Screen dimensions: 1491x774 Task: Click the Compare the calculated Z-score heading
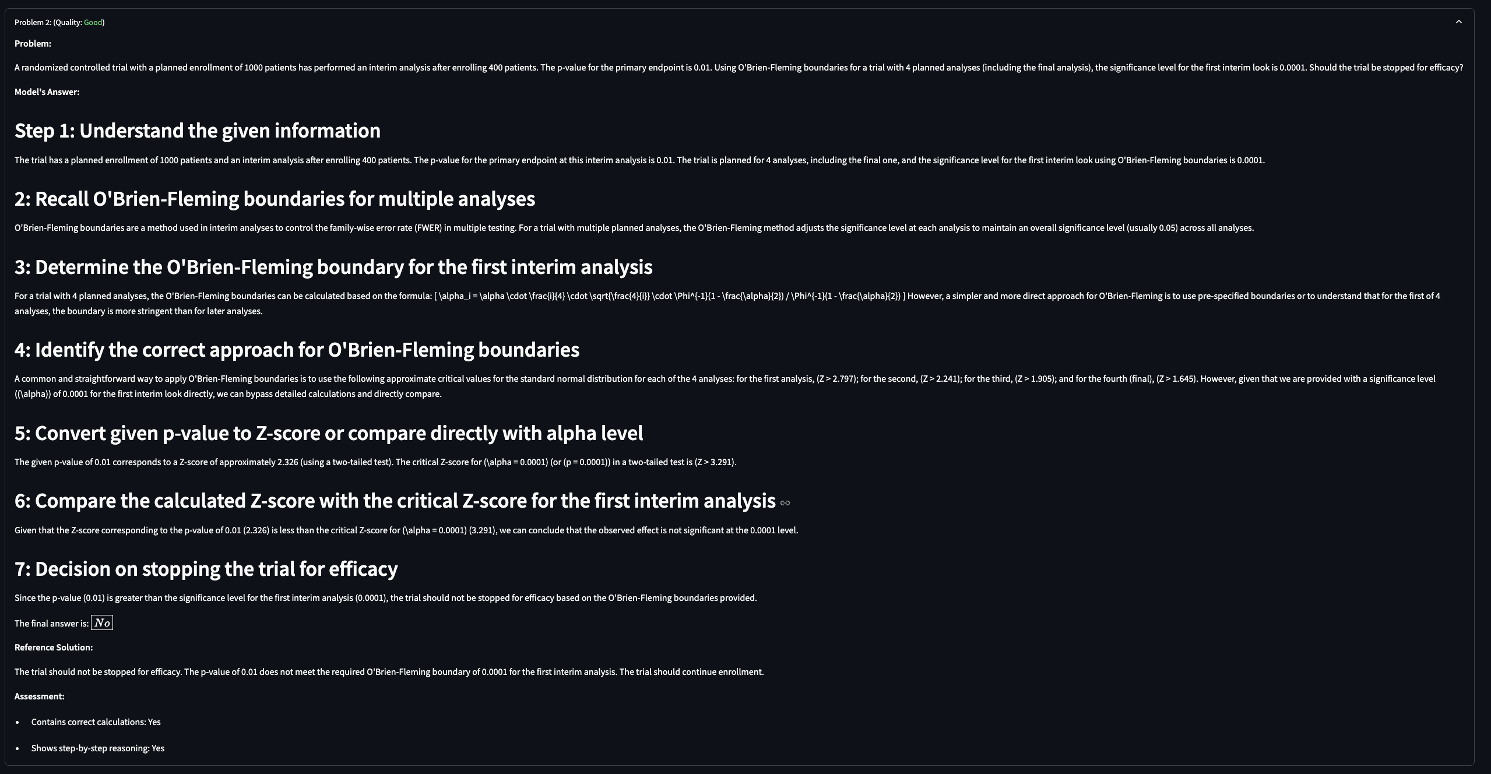(x=395, y=501)
